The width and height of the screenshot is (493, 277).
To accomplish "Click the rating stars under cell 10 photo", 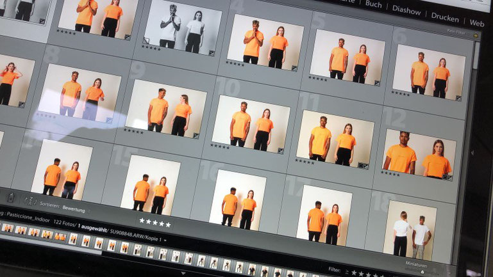I will coord(219,146).
